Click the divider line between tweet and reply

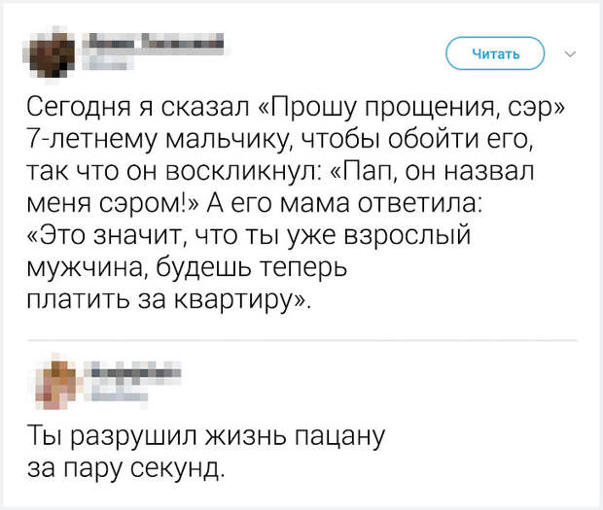pyautogui.click(x=302, y=340)
